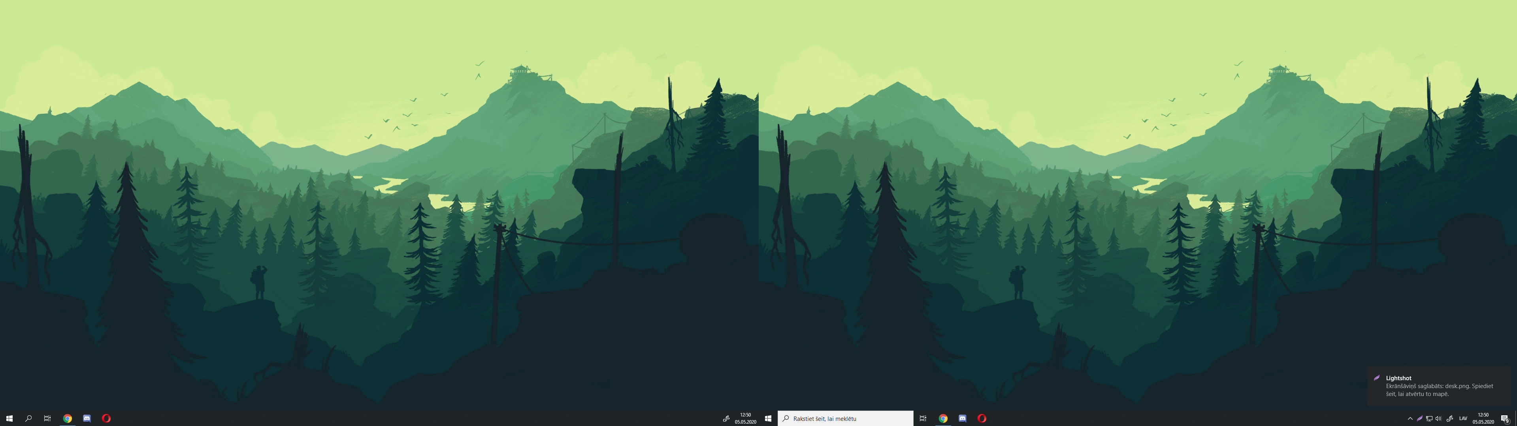Open network status icon in system tray
1517x426 pixels.
click(x=1429, y=418)
